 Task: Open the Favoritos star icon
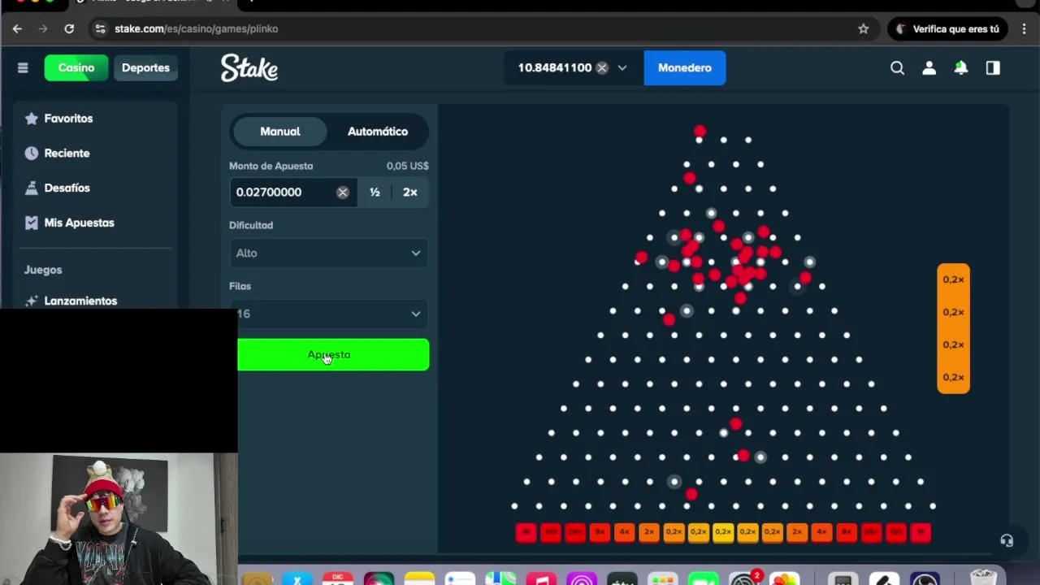click(32, 119)
